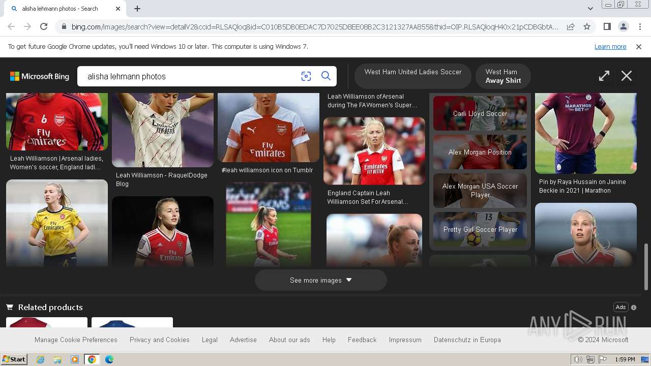Open the Learn more link
The image size is (651, 366).
[x=610, y=47]
